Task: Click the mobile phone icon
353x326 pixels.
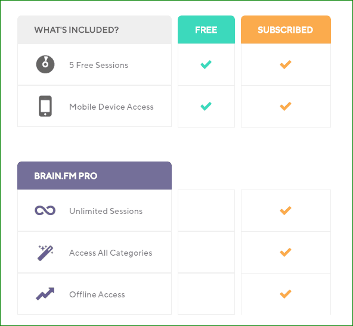Action: [x=45, y=106]
